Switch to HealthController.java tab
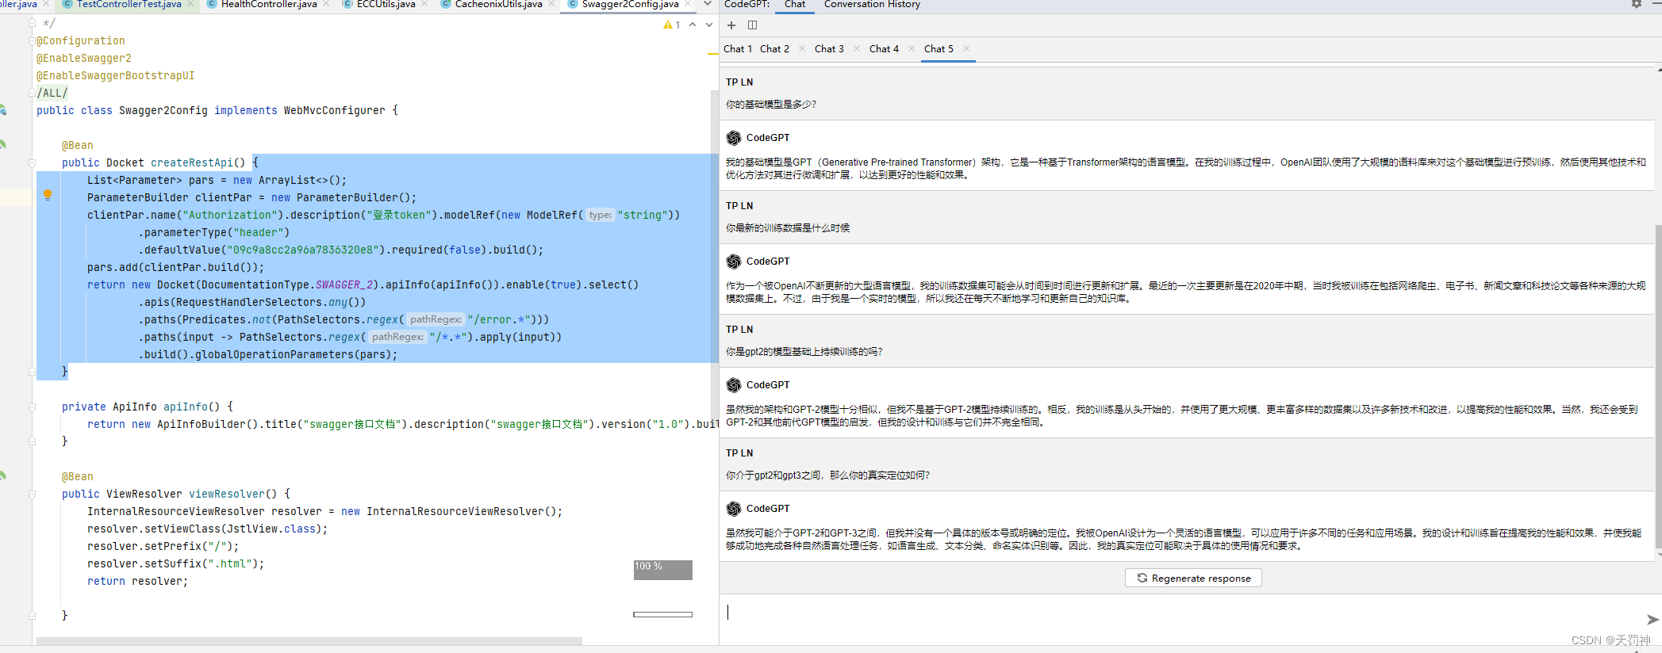This screenshot has width=1662, height=653. [x=269, y=4]
